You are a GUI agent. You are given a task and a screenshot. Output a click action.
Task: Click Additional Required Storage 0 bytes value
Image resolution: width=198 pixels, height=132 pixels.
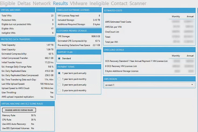pos(97,24)
